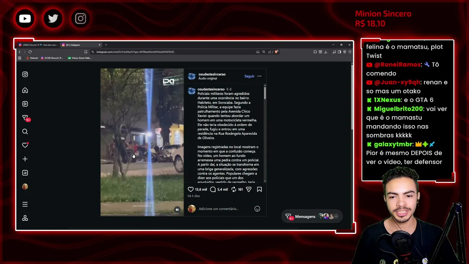The height and width of the screenshot is (264, 469).
Task: Open Reels from the Instagram sidebar
Action: point(25,104)
